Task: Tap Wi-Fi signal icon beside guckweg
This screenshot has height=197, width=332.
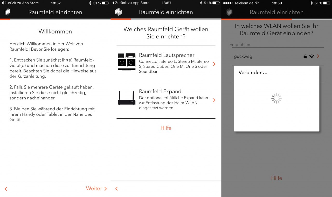Action: (x=312, y=56)
